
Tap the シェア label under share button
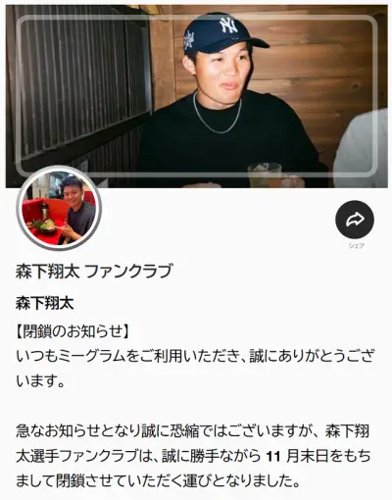tap(356, 246)
